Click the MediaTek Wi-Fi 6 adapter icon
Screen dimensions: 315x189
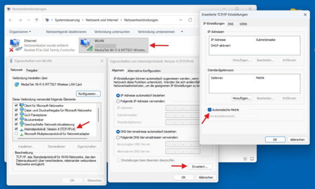[17, 85]
